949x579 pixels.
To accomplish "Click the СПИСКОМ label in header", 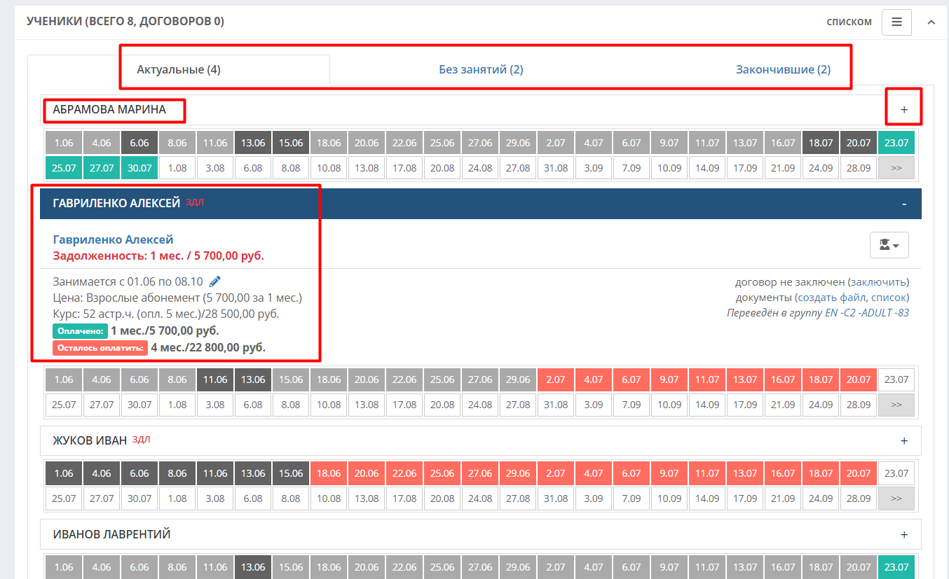I will pos(849,22).
